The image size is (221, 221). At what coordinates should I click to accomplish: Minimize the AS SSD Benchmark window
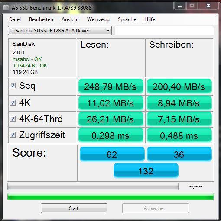(x=180, y=6)
